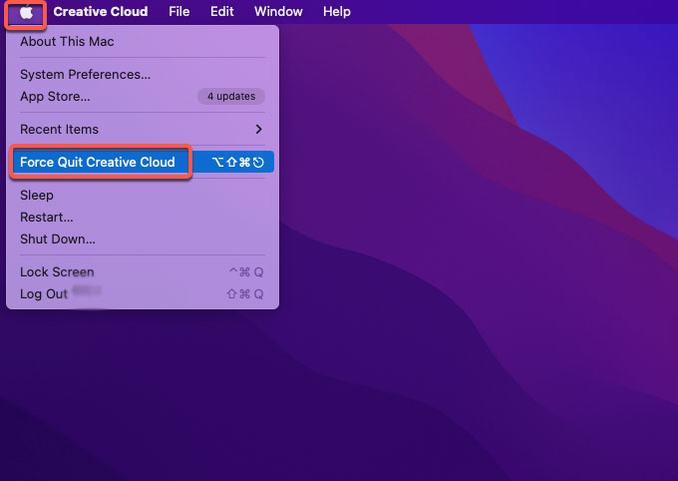The width and height of the screenshot is (678, 481).
Task: Put the Mac to Sleep
Action: [x=37, y=196]
